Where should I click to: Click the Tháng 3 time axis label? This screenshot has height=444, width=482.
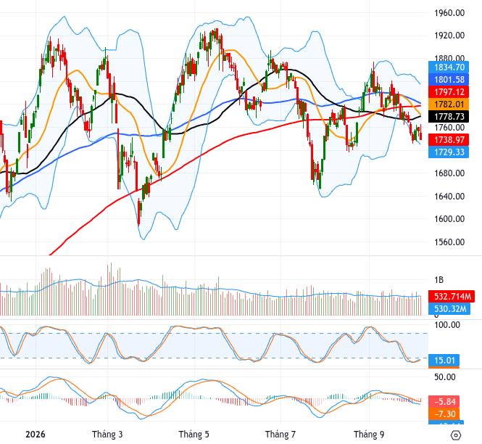point(107,435)
